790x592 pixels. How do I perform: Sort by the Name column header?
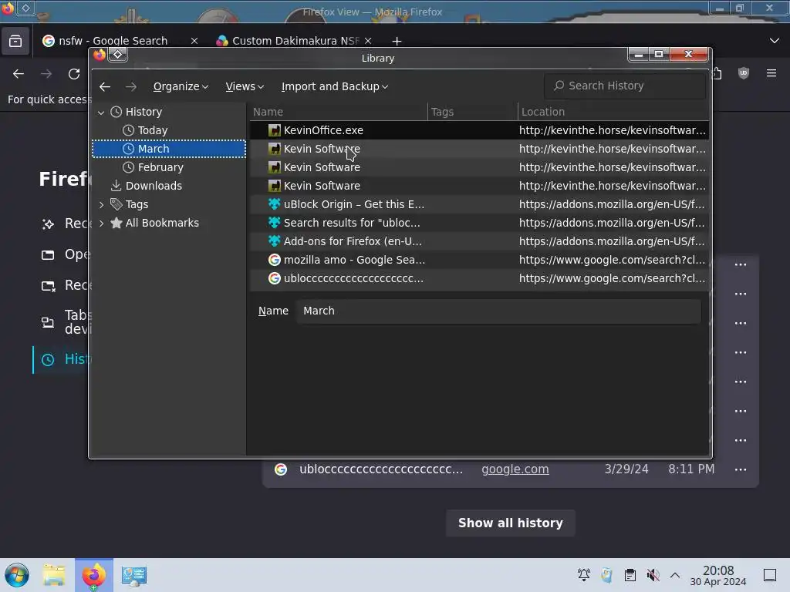[x=339, y=112]
